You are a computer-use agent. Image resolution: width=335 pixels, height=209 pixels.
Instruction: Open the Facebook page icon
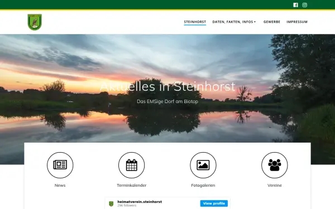pyautogui.click(x=295, y=5)
